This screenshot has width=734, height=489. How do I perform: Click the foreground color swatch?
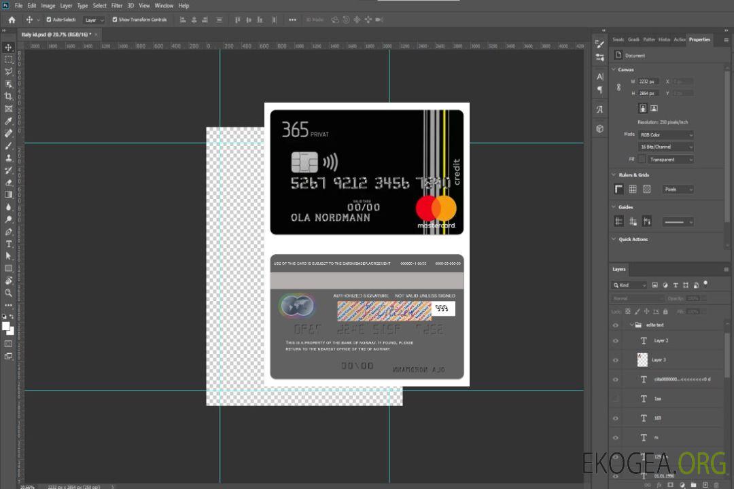click(x=6, y=327)
